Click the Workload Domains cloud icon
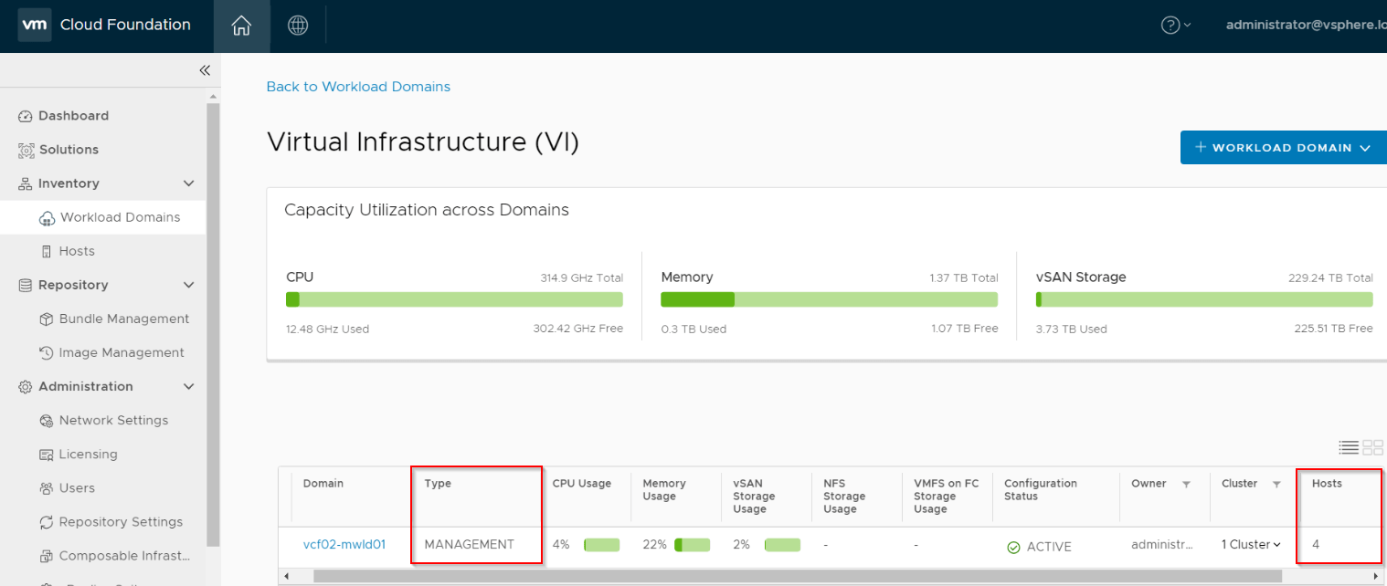Screen dimensions: 1387x586 (48, 218)
